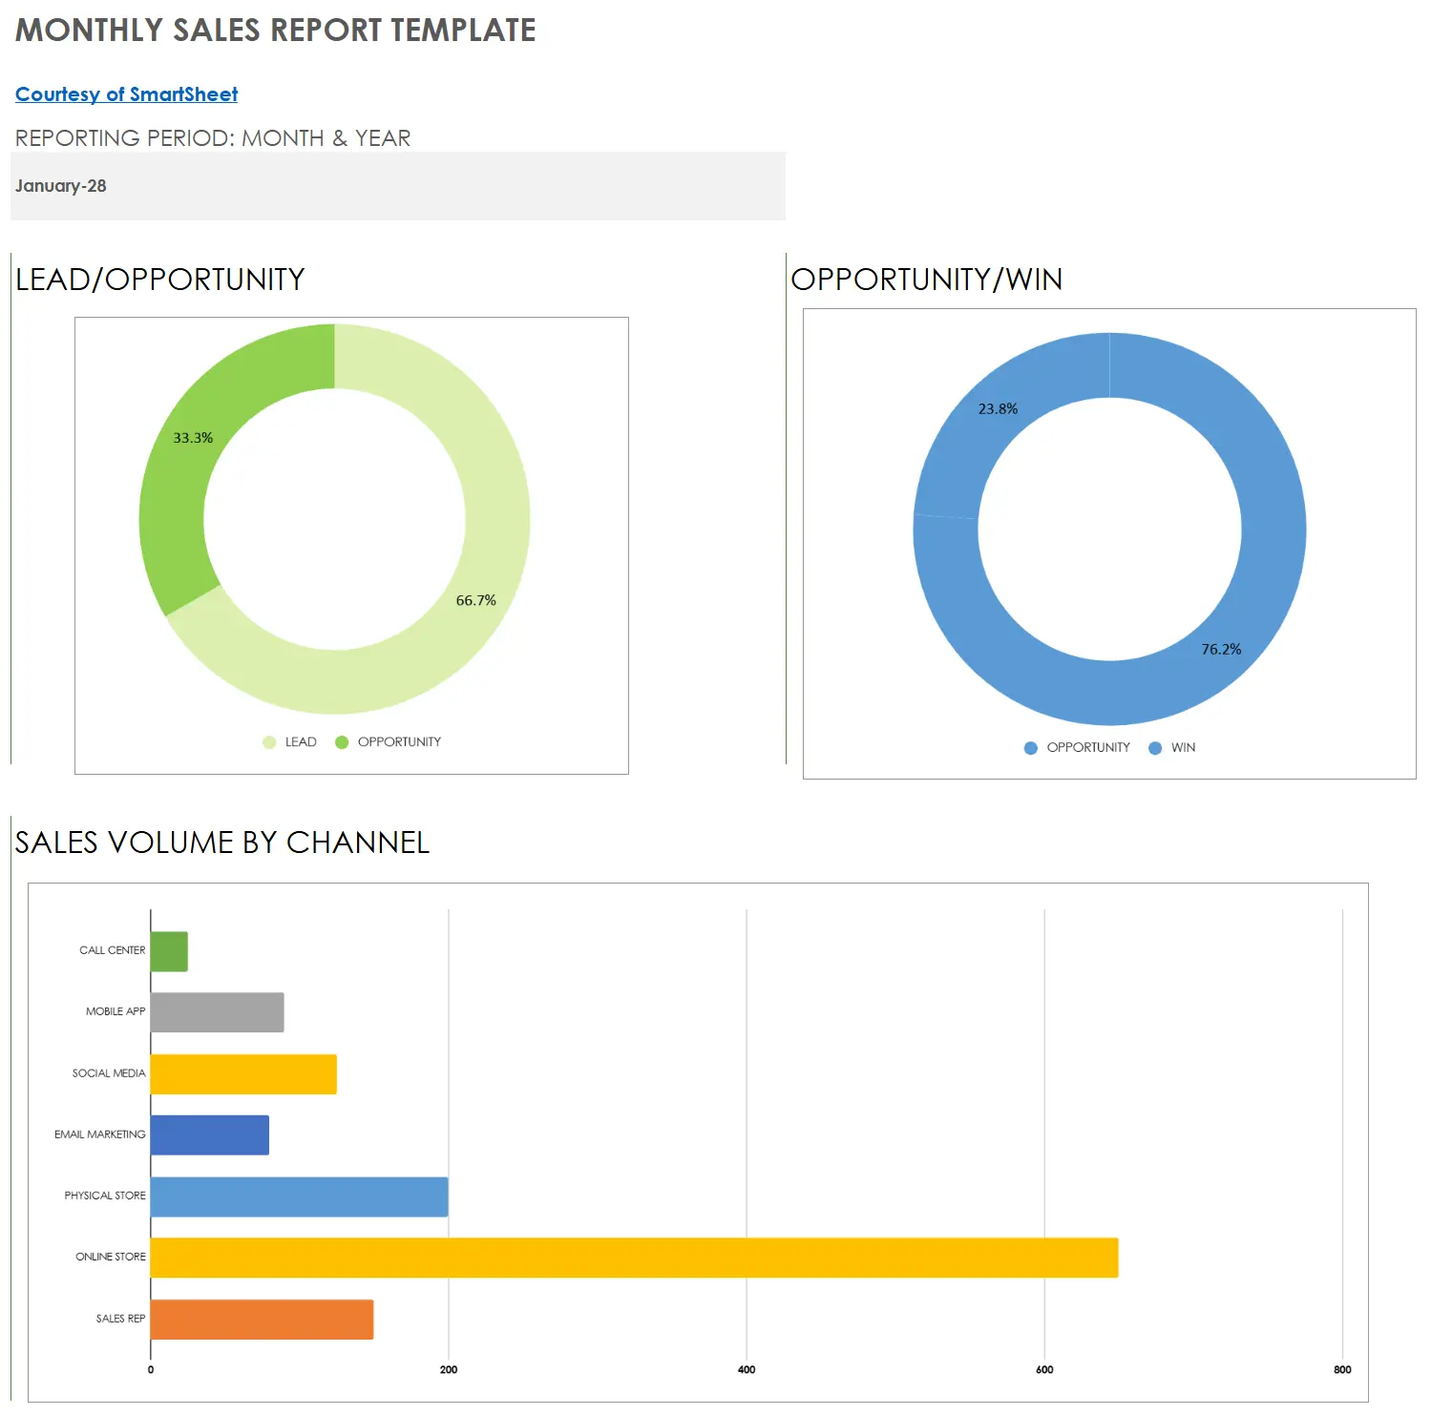Click the WIN legend marker
Image resolution: width=1431 pixels, height=1415 pixels.
[x=1155, y=748]
